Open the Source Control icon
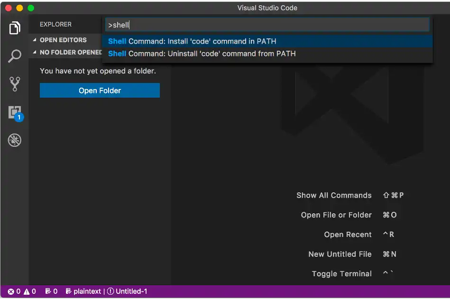 click(x=15, y=84)
